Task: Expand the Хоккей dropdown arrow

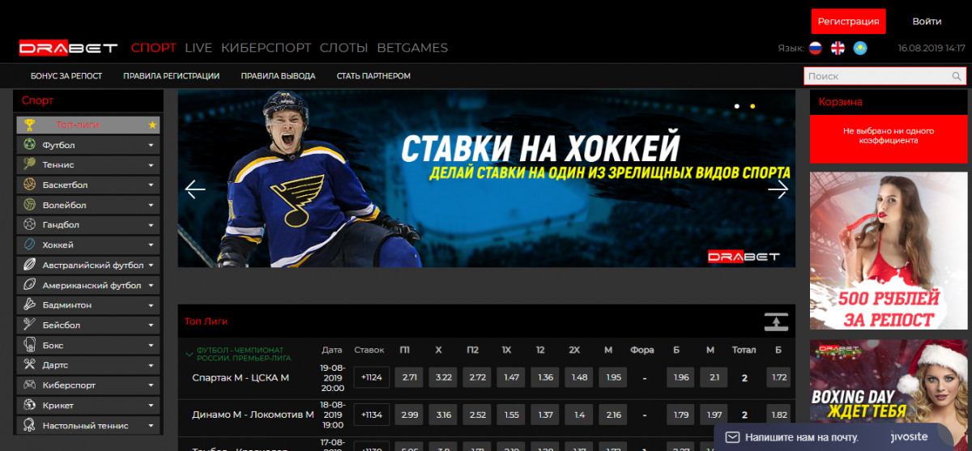Action: 151,245
